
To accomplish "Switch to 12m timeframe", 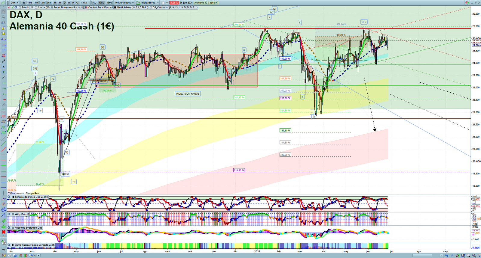I will coord(42,3).
